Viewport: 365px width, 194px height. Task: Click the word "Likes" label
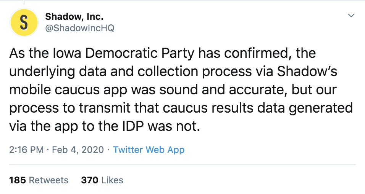click(x=112, y=180)
